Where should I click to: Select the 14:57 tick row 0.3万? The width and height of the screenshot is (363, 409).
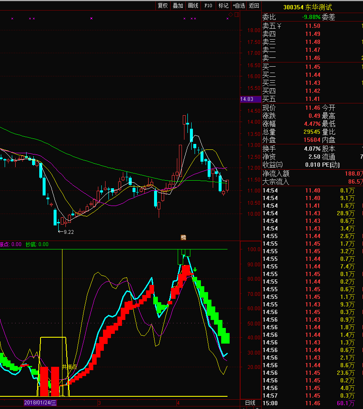312,395
